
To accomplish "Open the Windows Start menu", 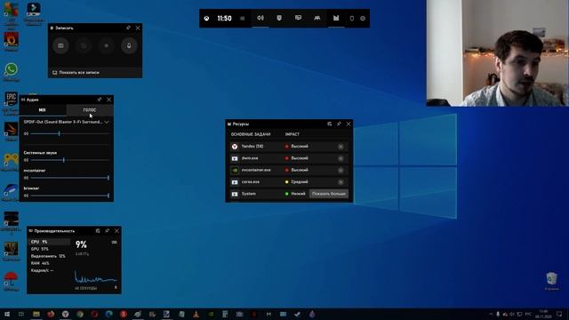I will tap(7, 314).
